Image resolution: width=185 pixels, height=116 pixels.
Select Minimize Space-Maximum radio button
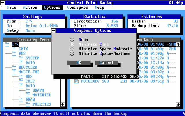pyautogui.click(x=72, y=54)
